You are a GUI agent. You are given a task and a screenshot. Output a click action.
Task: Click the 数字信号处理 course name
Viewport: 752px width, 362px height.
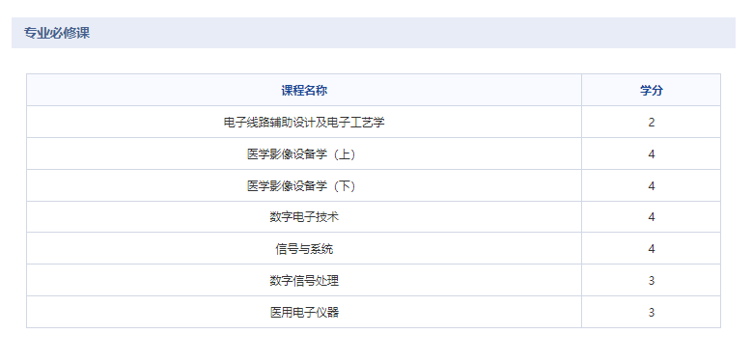(304, 281)
